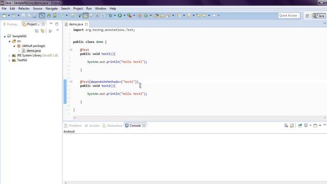327x184 pixels.
Task: Open the Project menu
Action: pos(78,9)
